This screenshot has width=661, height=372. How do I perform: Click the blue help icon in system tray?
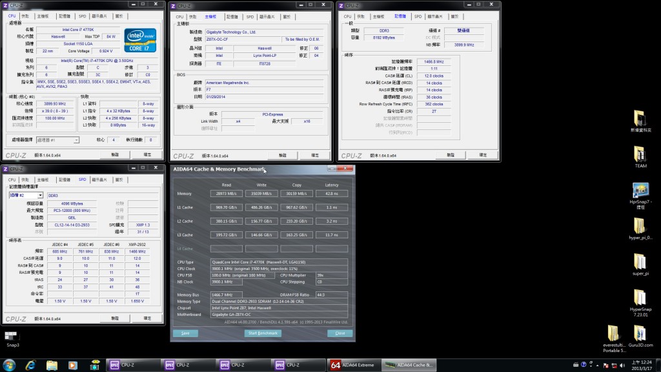point(584,365)
